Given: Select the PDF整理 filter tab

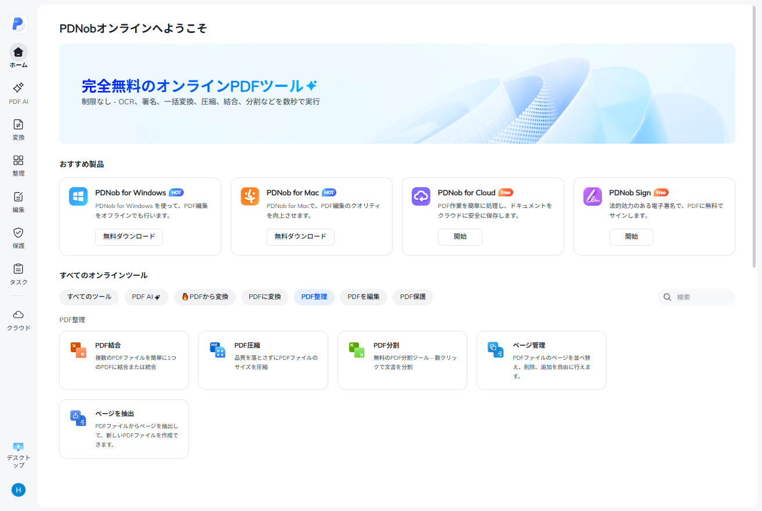Looking at the screenshot, I should 314,297.
